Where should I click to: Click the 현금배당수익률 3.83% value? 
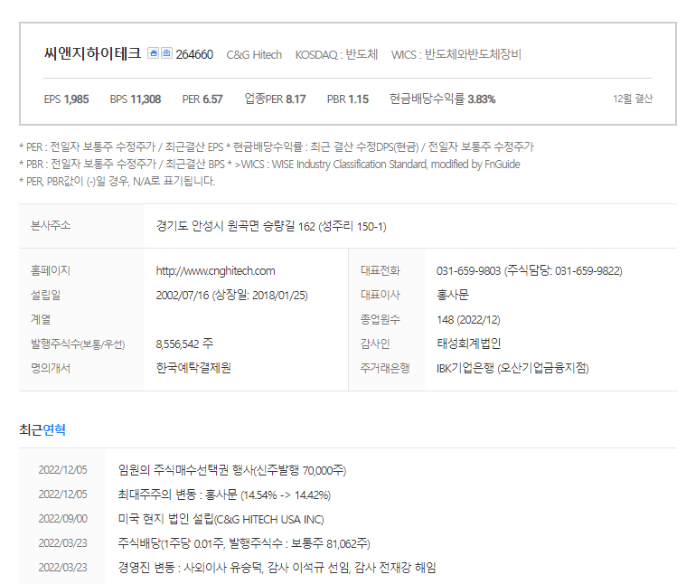tap(443, 99)
